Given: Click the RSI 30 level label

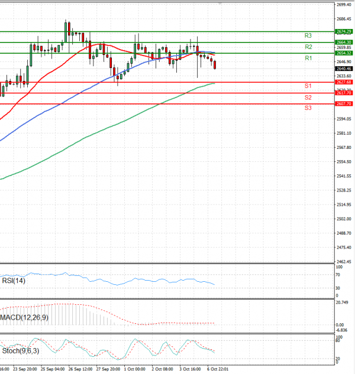Looking at the screenshot, I should (338, 288).
